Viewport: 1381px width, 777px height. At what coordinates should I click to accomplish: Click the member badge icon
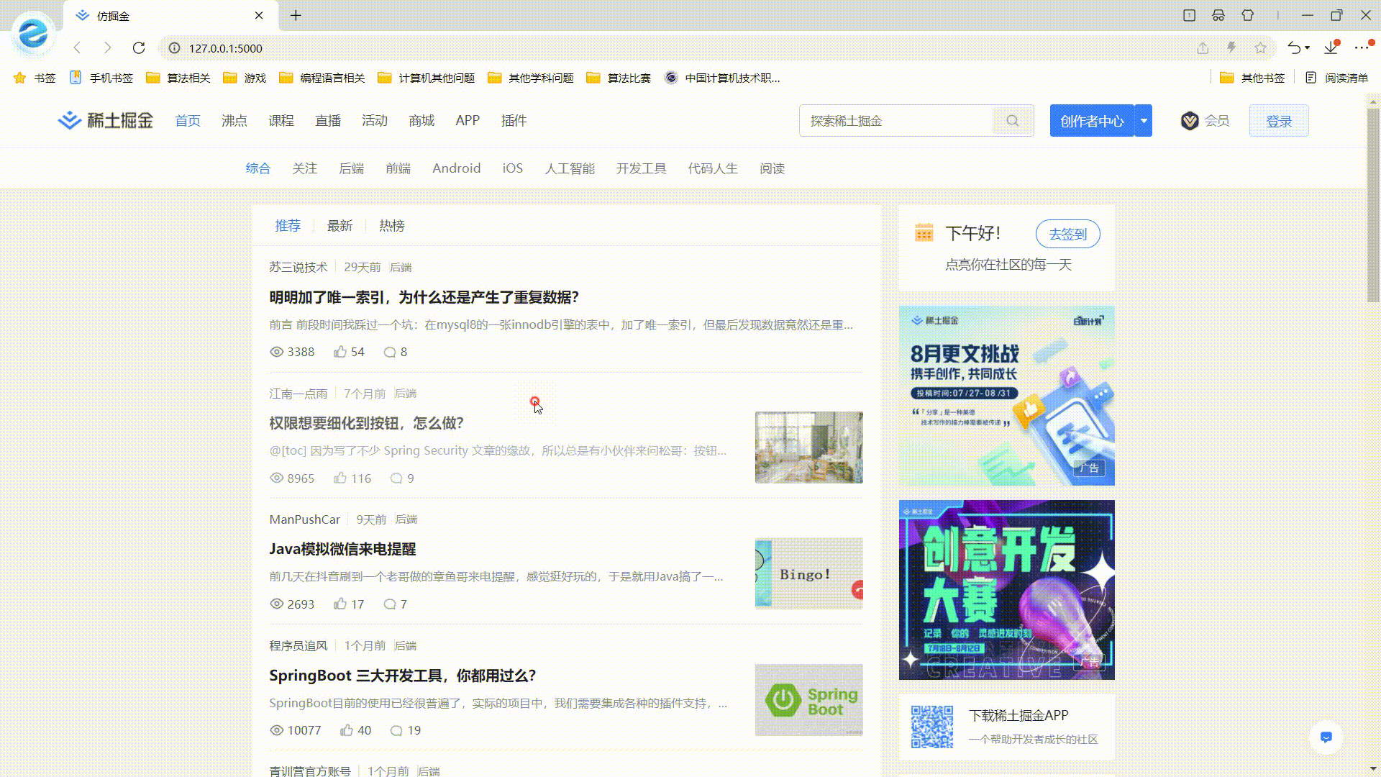1190,121
